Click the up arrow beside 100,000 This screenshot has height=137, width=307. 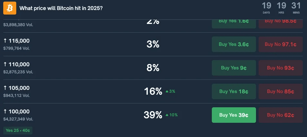(x=5, y=111)
